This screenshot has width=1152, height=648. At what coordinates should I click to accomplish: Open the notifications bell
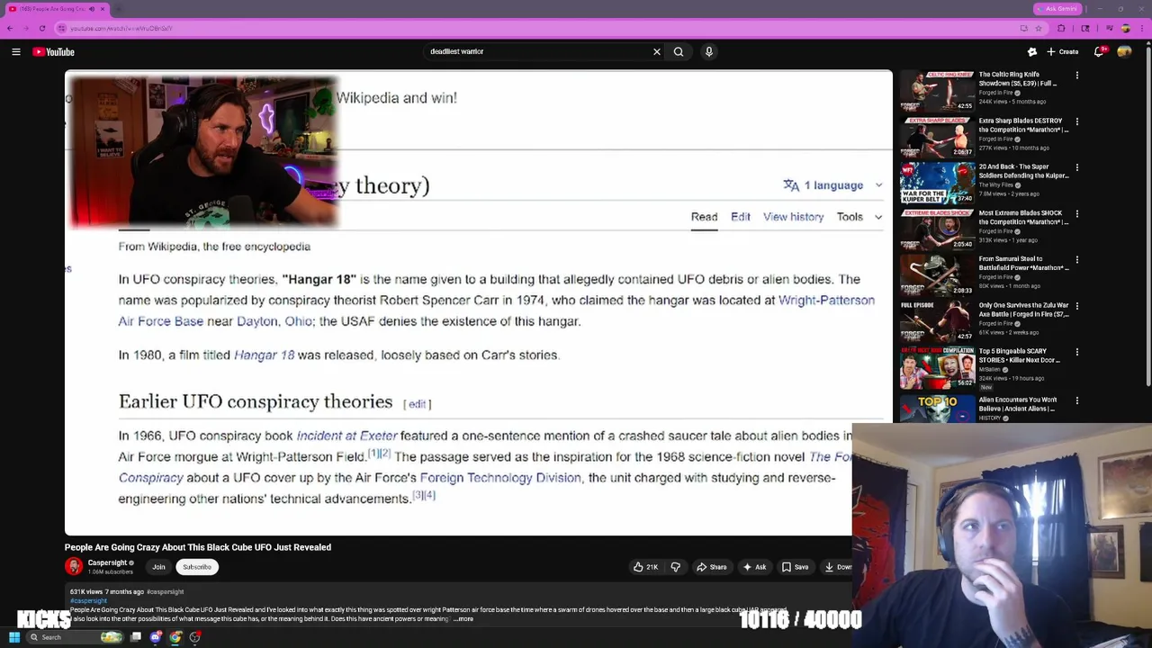[1099, 52]
